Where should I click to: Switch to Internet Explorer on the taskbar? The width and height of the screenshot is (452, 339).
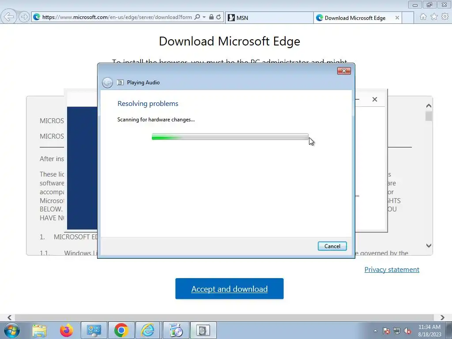(148, 330)
